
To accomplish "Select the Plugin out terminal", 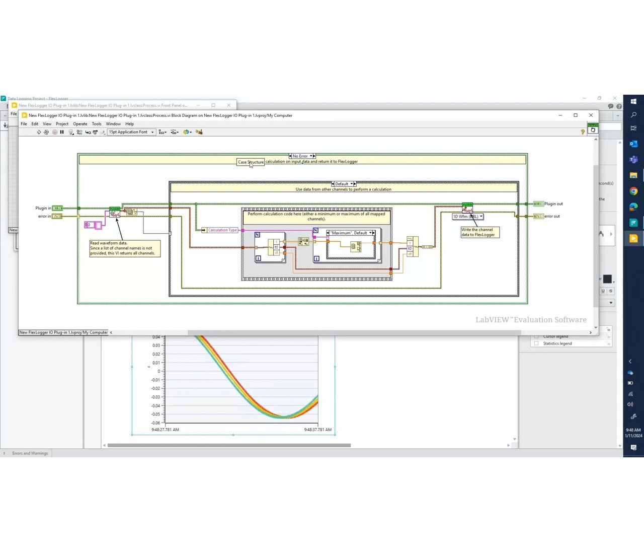I will pos(538,204).
